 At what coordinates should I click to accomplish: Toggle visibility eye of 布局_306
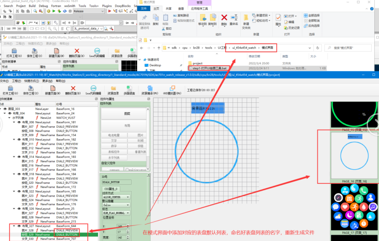[19, 122]
